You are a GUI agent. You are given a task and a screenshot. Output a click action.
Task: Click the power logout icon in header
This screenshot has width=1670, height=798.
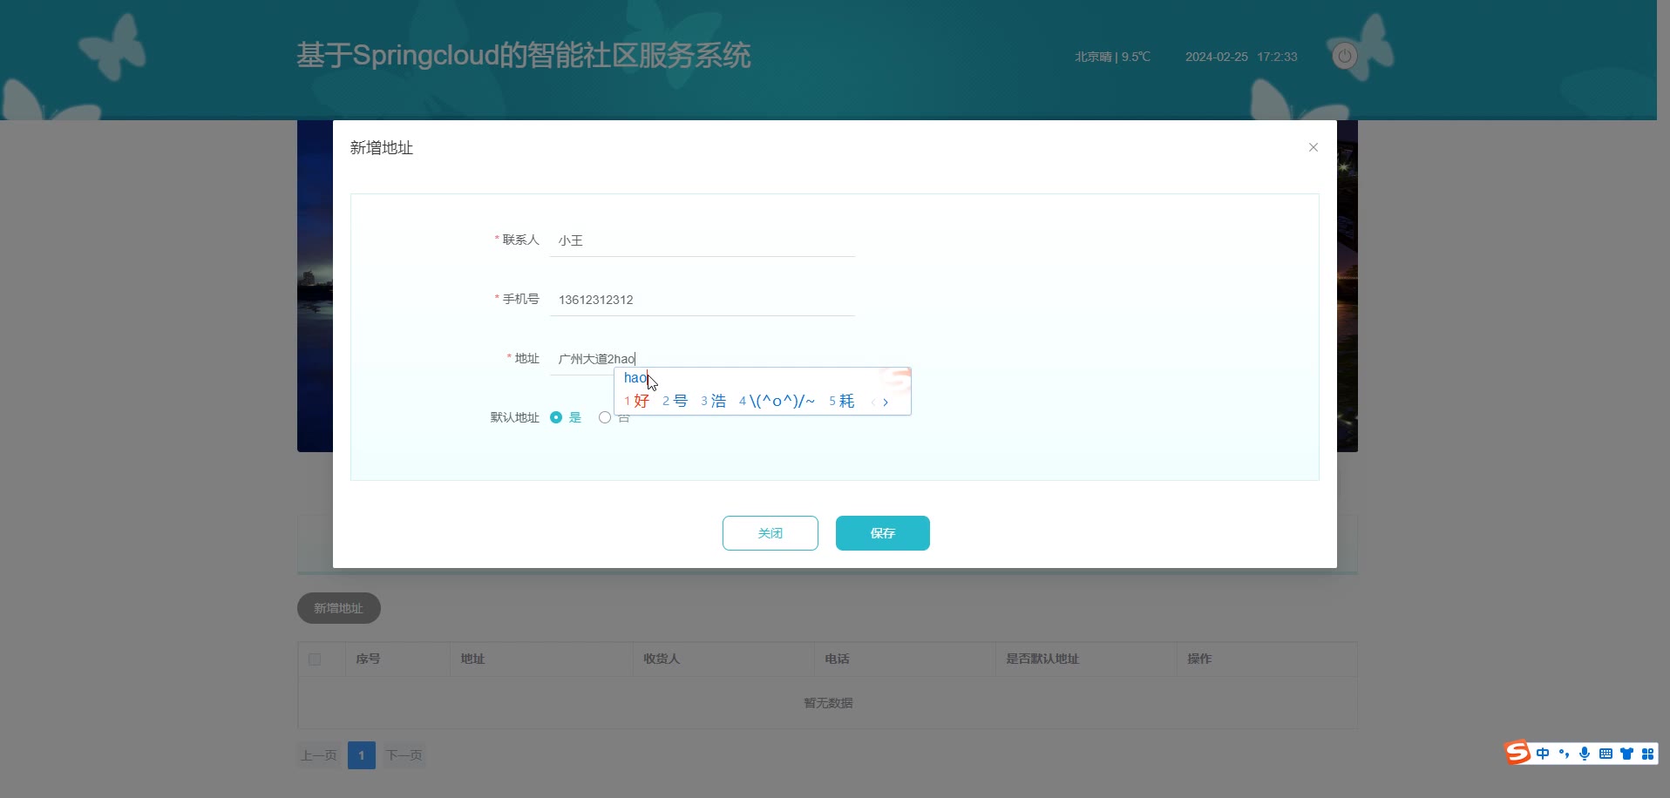(1345, 57)
